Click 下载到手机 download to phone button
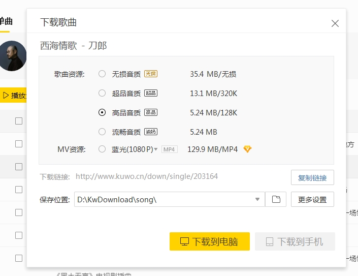Image resolution: width=358 pixels, height=276 pixels. (x=295, y=241)
